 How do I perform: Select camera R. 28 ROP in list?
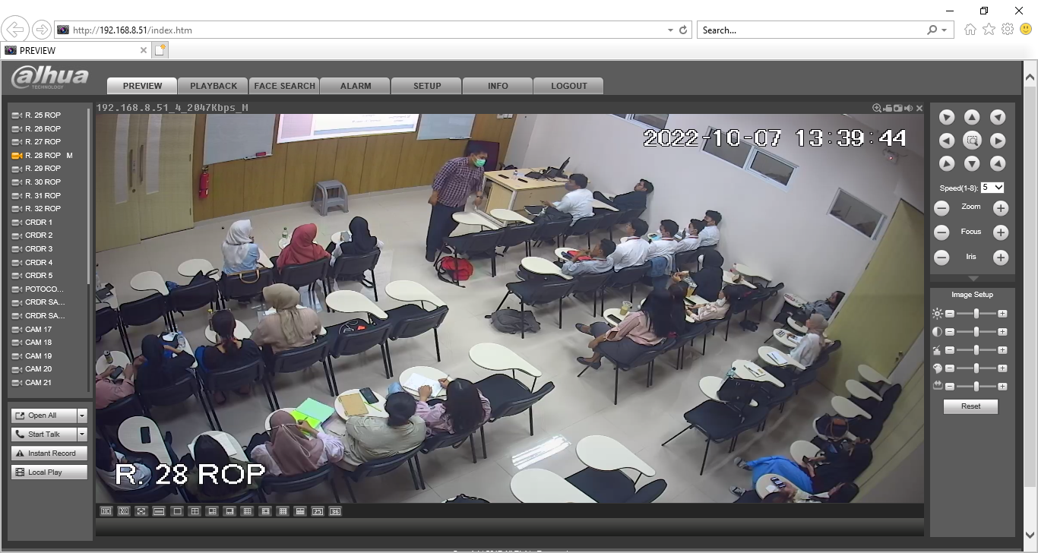click(x=43, y=156)
